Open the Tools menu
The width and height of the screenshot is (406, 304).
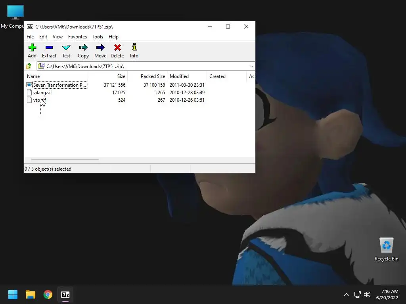pos(98,37)
